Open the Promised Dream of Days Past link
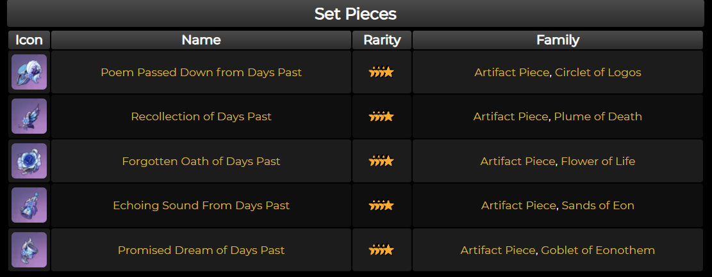Screen dimensions: 712x277 (x=201, y=249)
